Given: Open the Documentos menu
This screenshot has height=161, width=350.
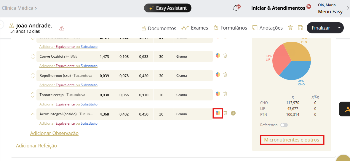Looking at the screenshot, I should pos(159,28).
